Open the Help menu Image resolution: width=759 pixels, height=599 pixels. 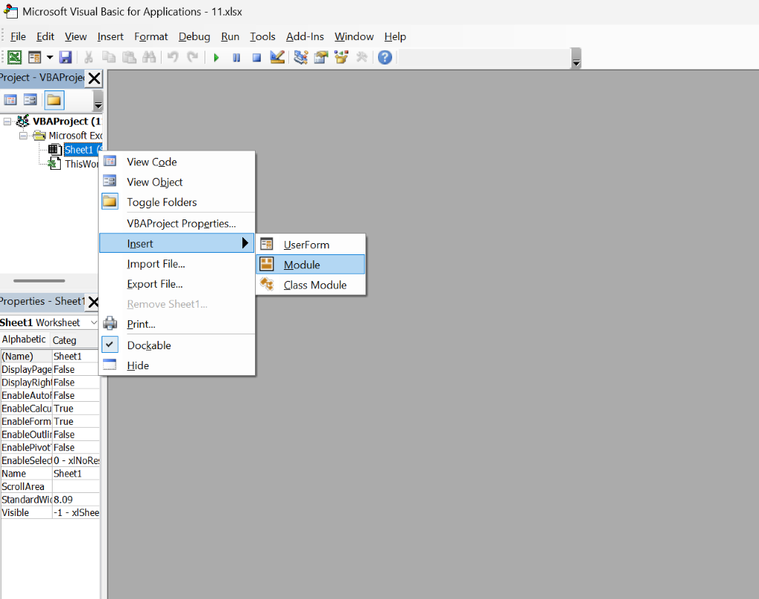pos(395,37)
